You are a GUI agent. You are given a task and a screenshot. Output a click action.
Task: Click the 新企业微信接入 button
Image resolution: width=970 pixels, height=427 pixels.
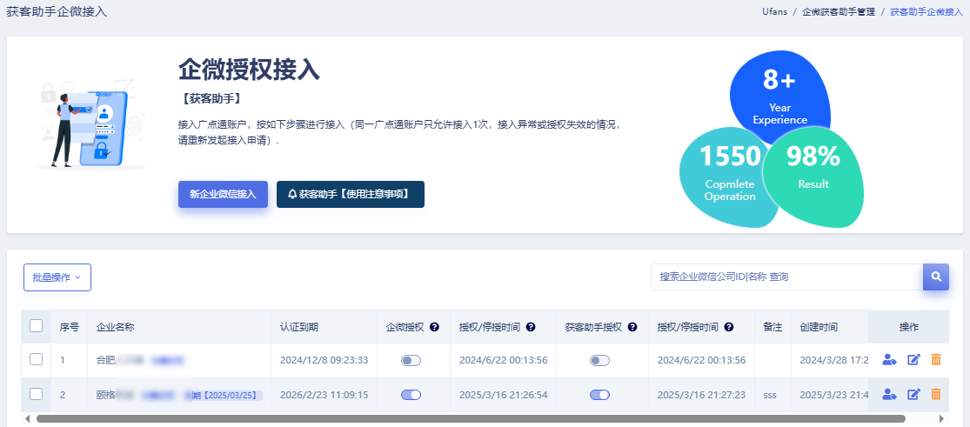pos(223,194)
